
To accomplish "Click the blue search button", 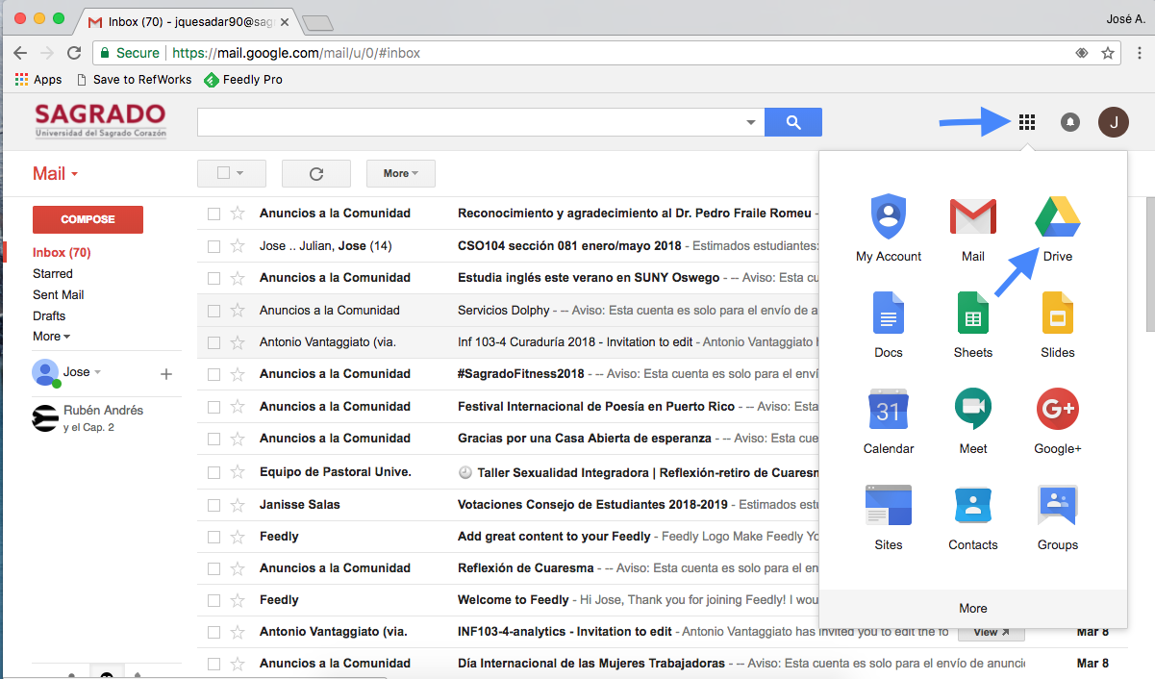I will point(793,122).
